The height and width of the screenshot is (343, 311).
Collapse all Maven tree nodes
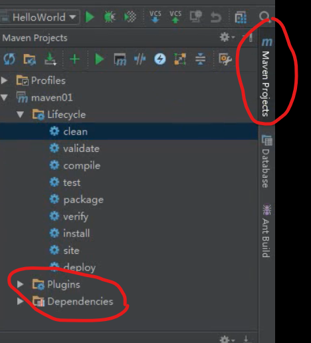coord(200,59)
